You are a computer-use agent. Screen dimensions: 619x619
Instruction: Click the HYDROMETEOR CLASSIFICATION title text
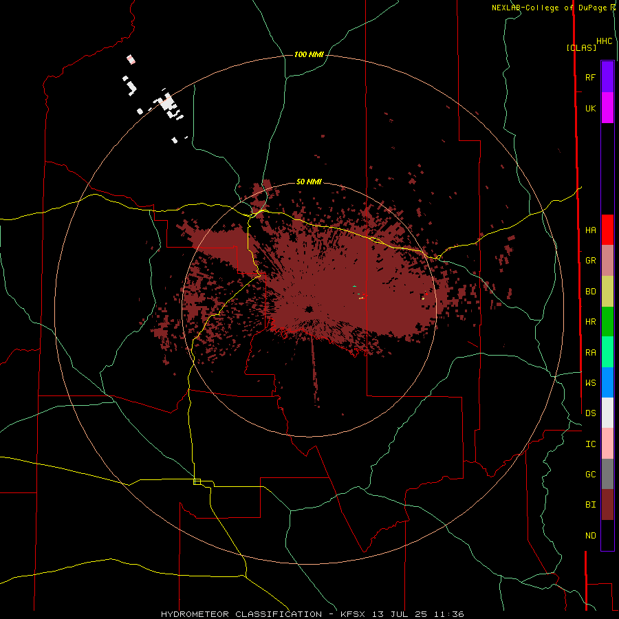(241, 614)
